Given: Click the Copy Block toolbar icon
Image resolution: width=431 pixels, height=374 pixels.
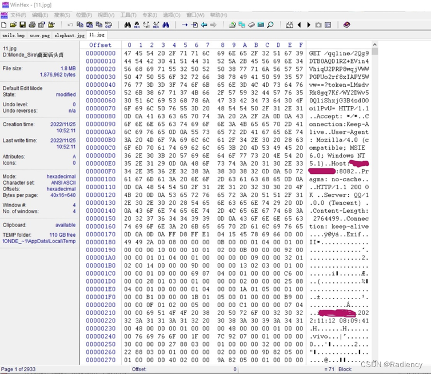Looking at the screenshot, I should [80, 25].
